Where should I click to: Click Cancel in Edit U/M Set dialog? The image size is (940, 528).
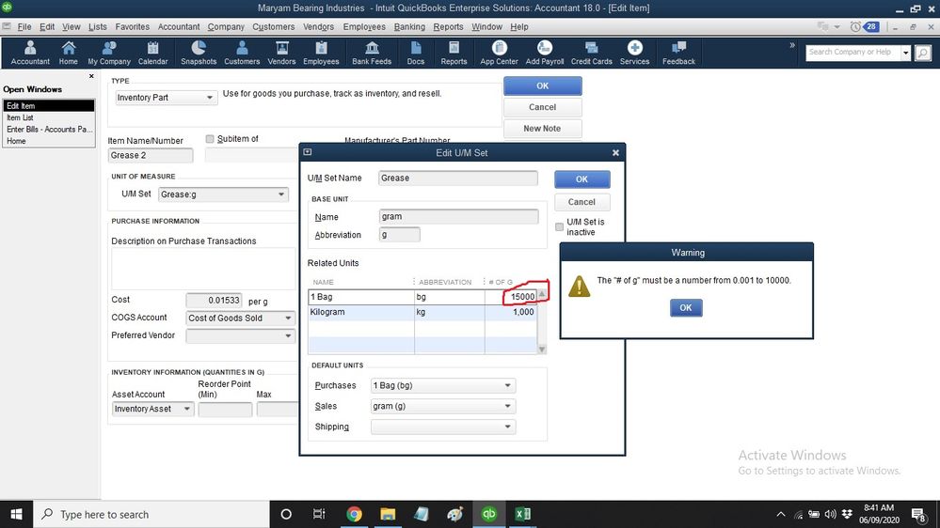tap(582, 202)
